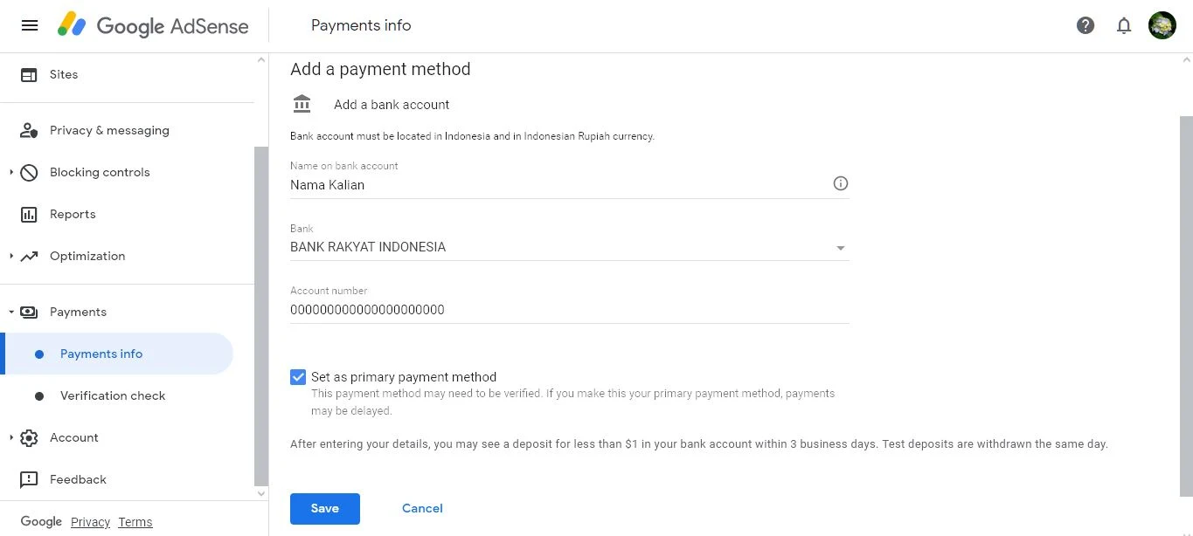Click the Payments money icon
The width and height of the screenshot is (1193, 536).
(x=29, y=313)
